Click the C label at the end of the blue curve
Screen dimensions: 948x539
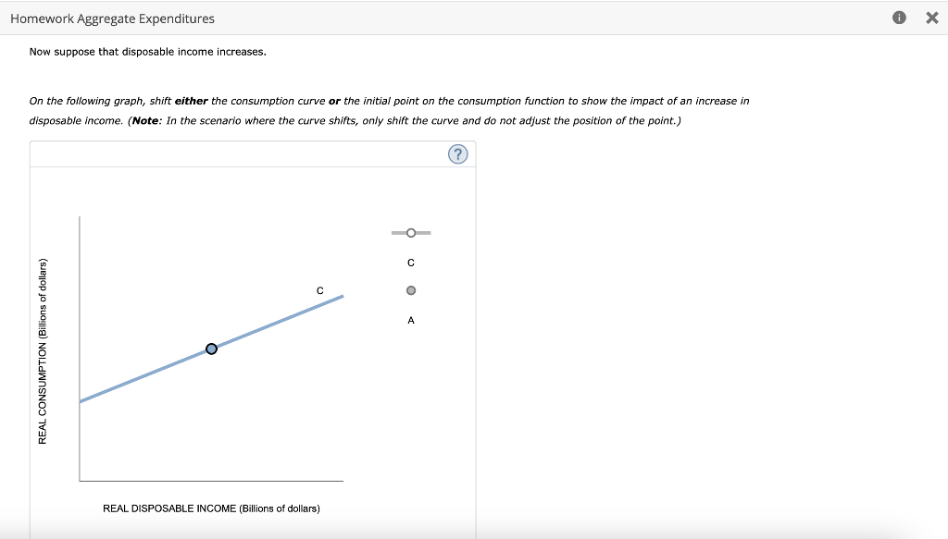(319, 289)
